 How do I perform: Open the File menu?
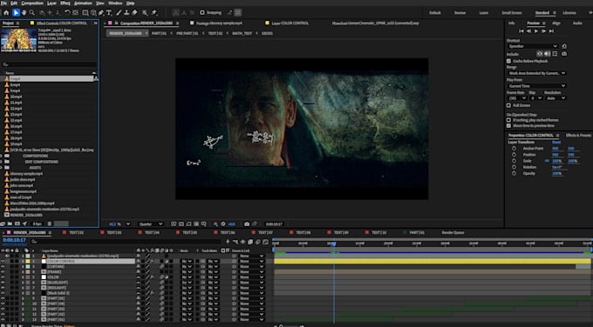tap(4, 3)
